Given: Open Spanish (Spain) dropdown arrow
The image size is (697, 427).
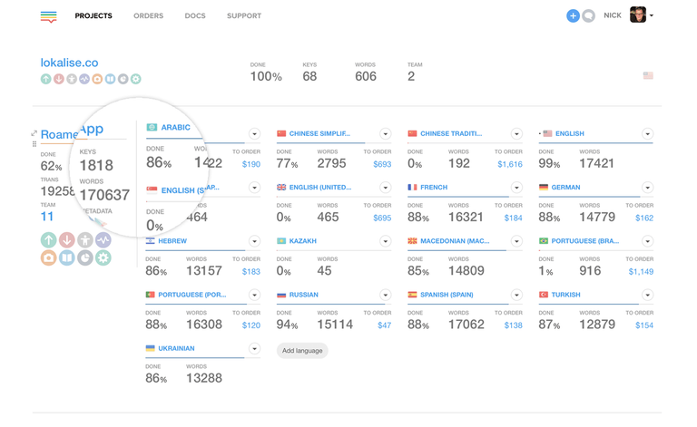Looking at the screenshot, I should coord(516,295).
